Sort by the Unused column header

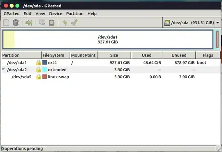[x=179, y=55]
